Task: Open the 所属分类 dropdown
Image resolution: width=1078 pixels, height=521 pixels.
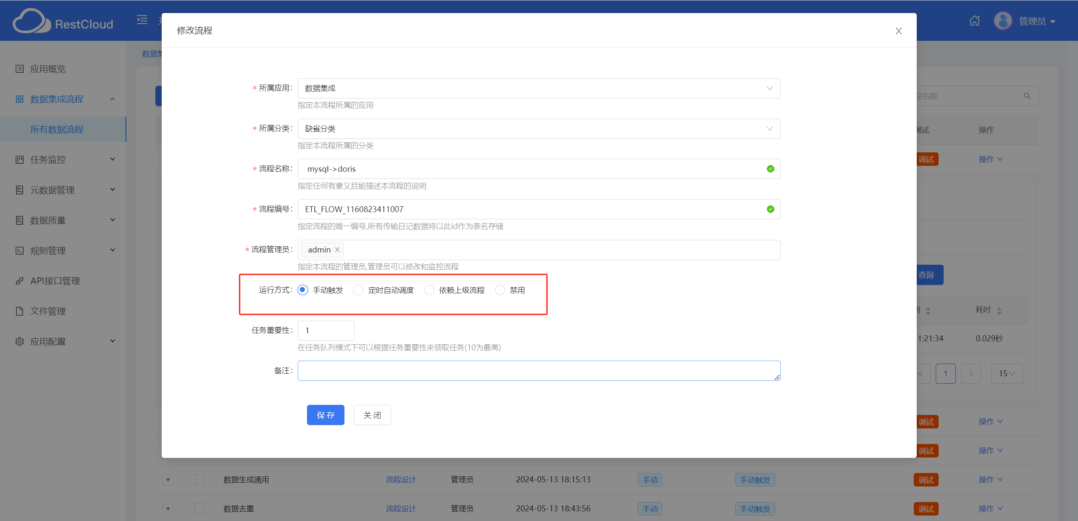Action: [x=539, y=129]
